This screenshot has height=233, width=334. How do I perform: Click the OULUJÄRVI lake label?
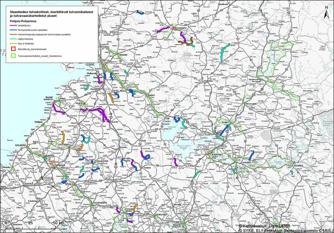coord(184,146)
